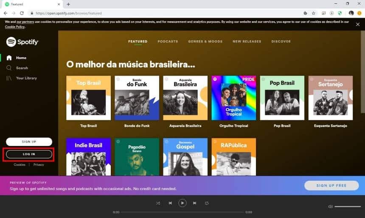Screen dimensions: 365x218
Task: Open the Orgulho Tropical playlist cover
Action: tap(234, 98)
